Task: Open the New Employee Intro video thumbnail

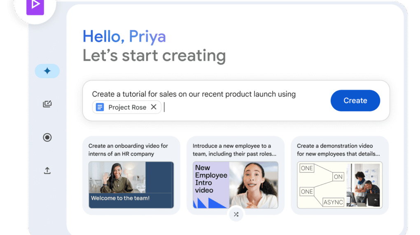Action: 236,185
